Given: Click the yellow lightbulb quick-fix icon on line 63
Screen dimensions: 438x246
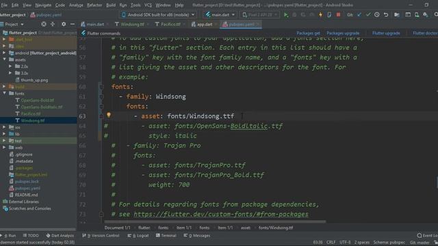Looking at the screenshot, I should tap(109, 115).
